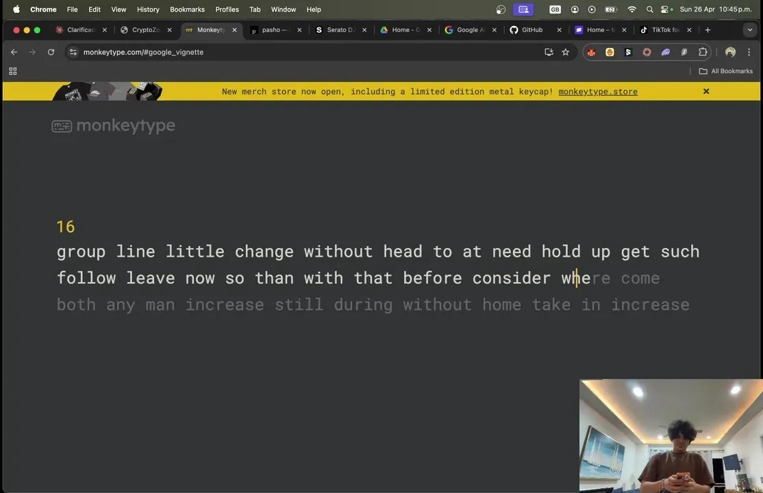Screen dimensions: 763x493
Task: Switch to the TikTok tab
Action: (664, 29)
